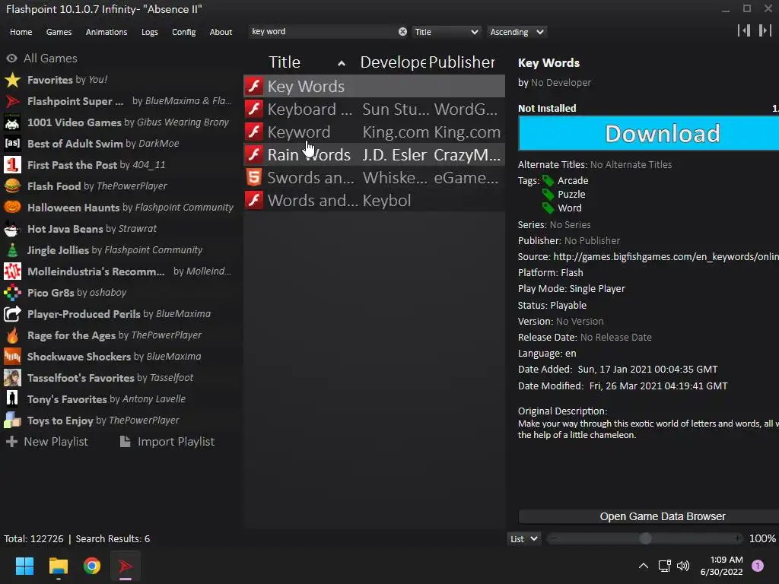This screenshot has height=584, width=779.
Task: Select All Games eye icon
Action: 12,58
